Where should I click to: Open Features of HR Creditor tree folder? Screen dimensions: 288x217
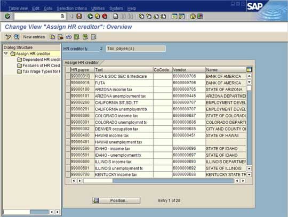pos(38,66)
